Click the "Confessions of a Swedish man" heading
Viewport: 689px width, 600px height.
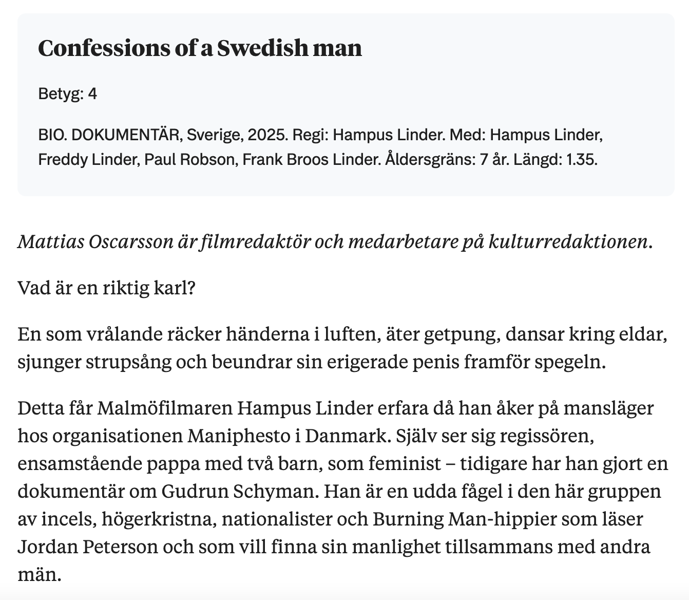[x=200, y=48]
